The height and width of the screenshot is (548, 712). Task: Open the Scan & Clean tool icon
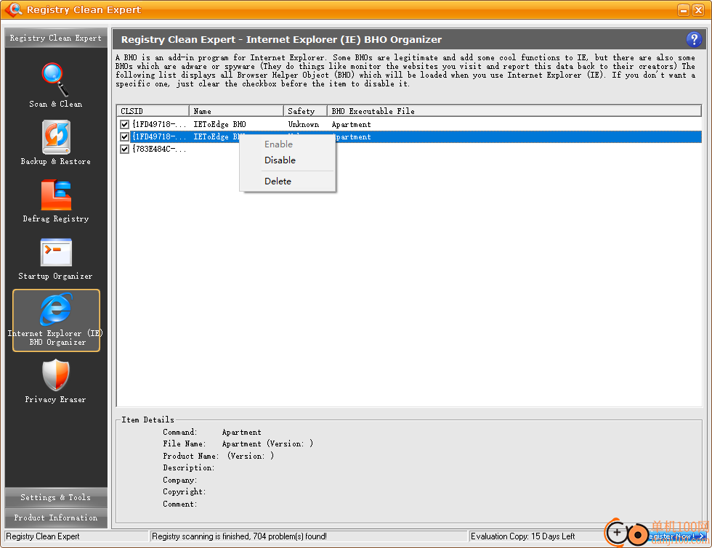55,79
